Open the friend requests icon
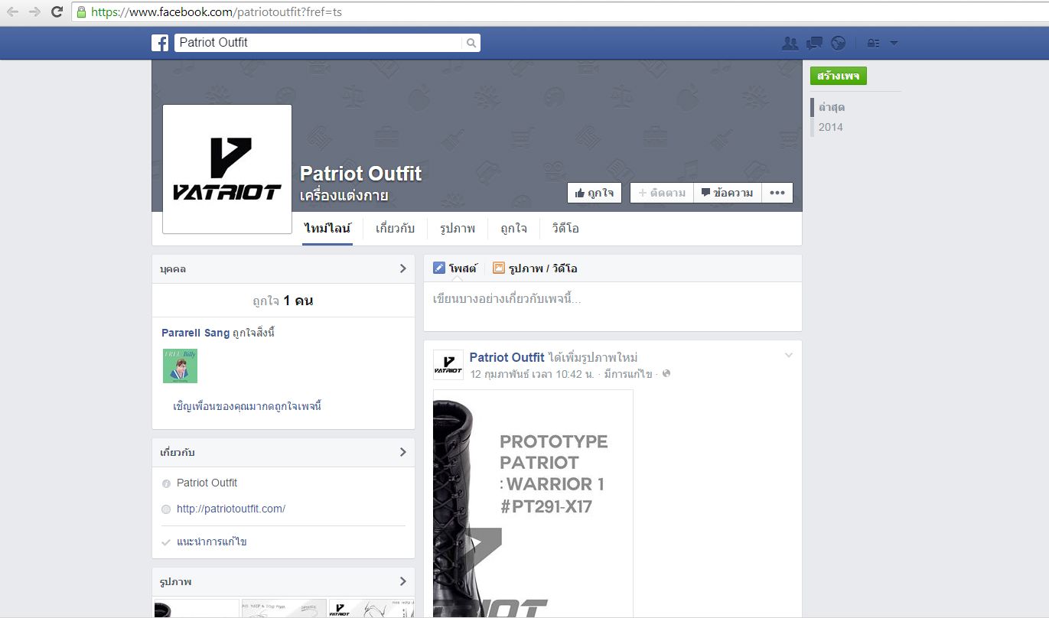 pyautogui.click(x=790, y=44)
